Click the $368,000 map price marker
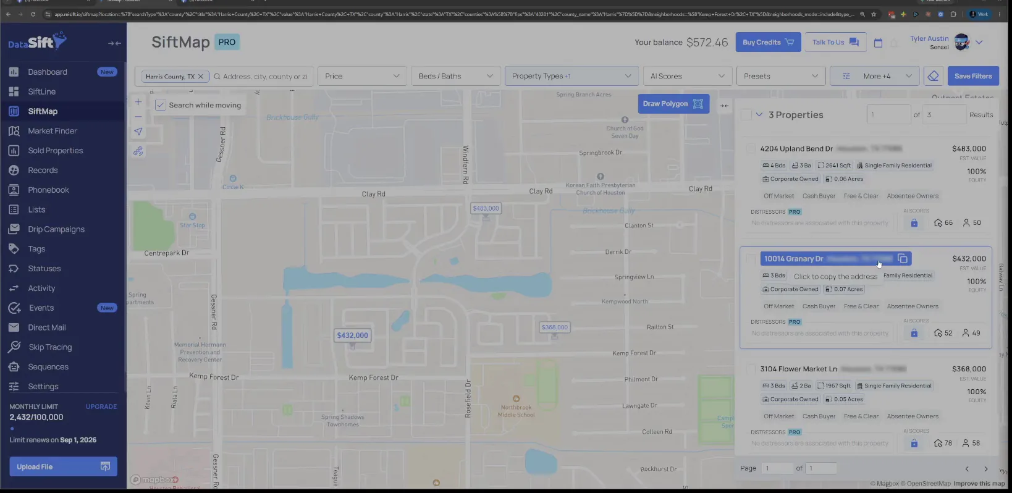 554,327
